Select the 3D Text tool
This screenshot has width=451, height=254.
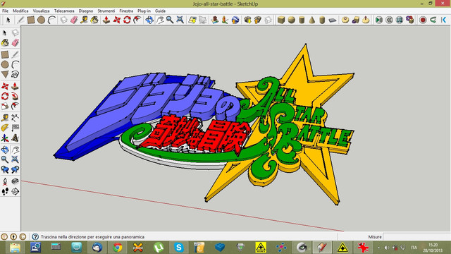click(x=15, y=138)
